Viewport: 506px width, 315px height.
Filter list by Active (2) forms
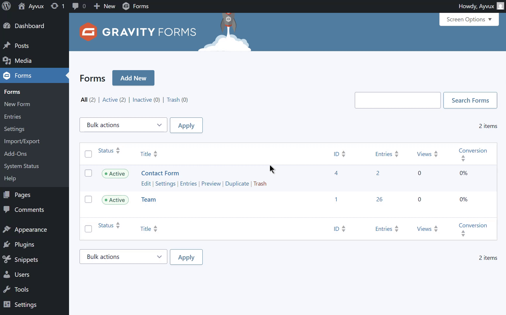tap(114, 100)
